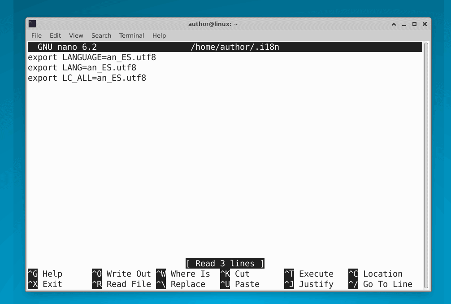451x304 pixels.
Task: Activate the Read File shortcut label
Action: (128, 284)
